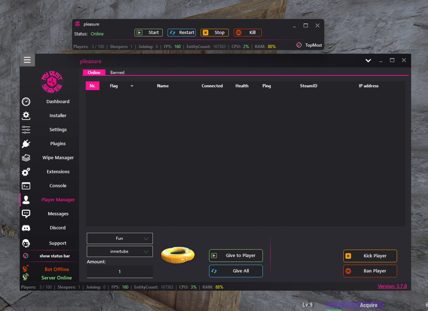Image resolution: width=428 pixels, height=311 pixels.
Task: Click the Discord logo icon
Action: [x=26, y=228]
